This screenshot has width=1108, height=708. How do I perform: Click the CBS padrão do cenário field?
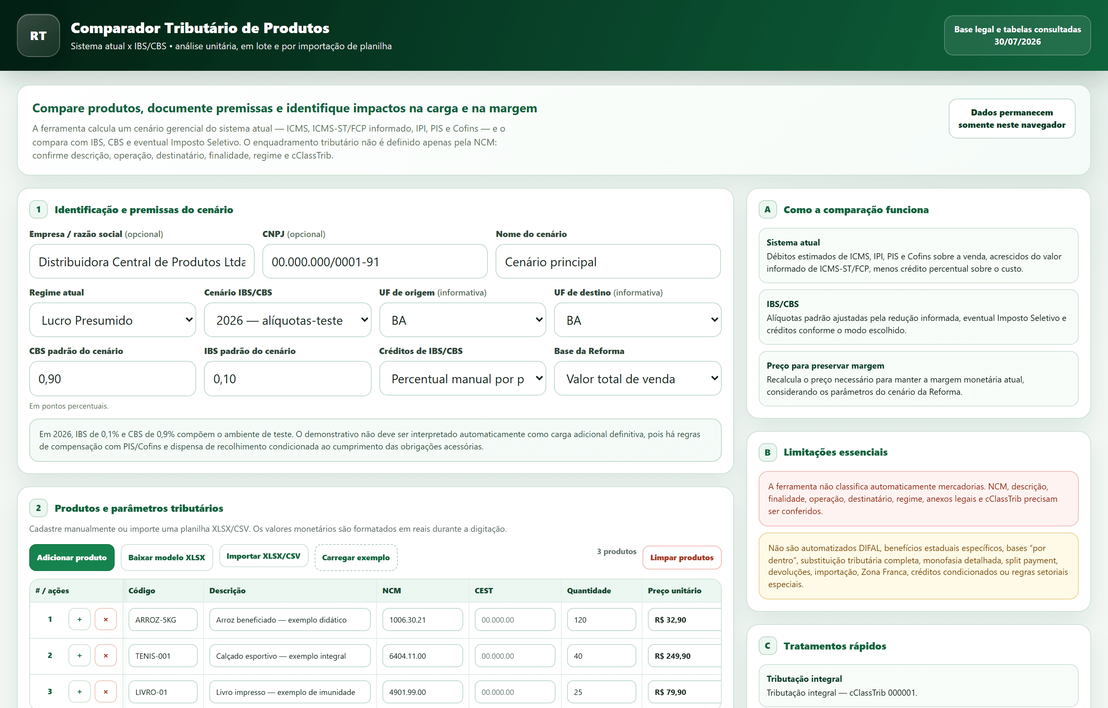pos(113,378)
